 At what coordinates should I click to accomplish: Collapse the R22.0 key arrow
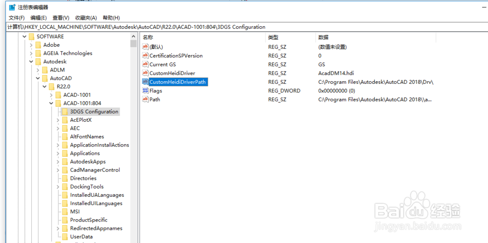click(x=44, y=87)
